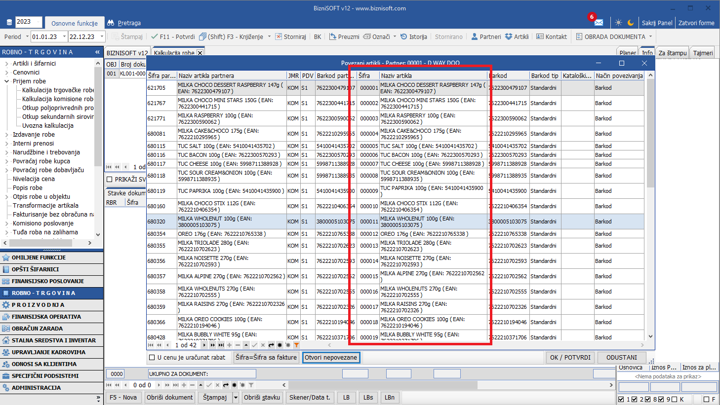Expand the Izdavanje robe tree node
Viewport: 720px width, 405px height.
[x=7, y=135]
